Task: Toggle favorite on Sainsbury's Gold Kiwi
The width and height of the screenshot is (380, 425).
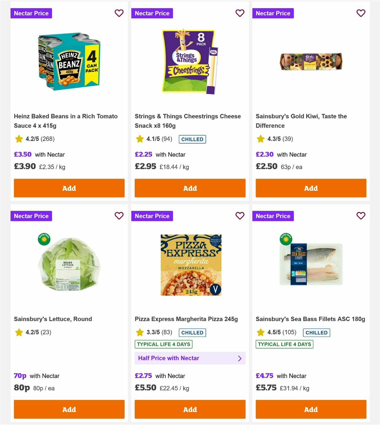Action: tap(361, 13)
